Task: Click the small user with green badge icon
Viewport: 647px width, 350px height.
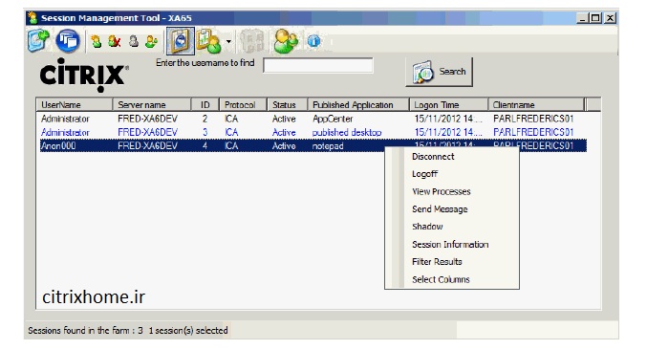Action: (x=151, y=41)
